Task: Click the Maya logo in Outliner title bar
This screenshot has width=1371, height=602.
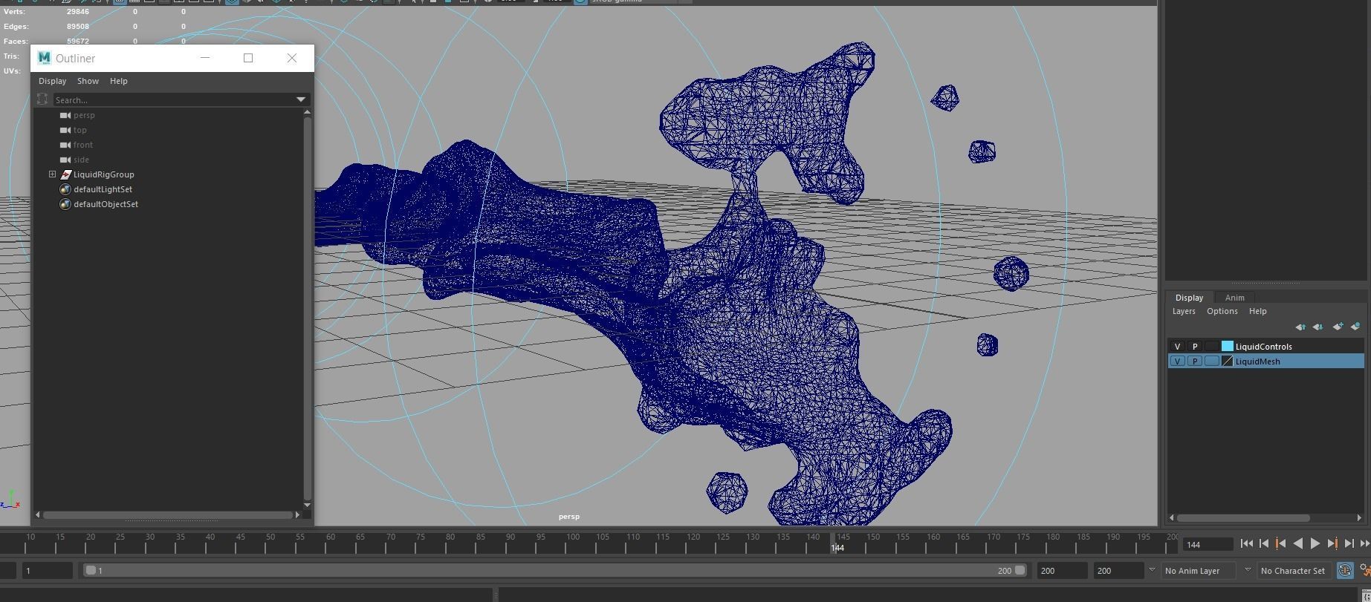Action: (45, 58)
